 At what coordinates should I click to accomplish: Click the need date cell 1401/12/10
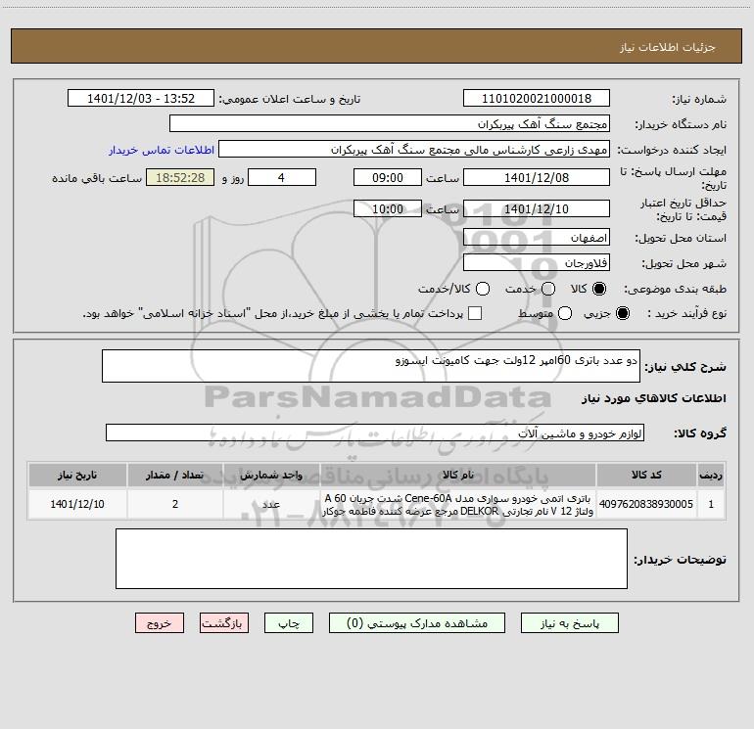pos(77,504)
